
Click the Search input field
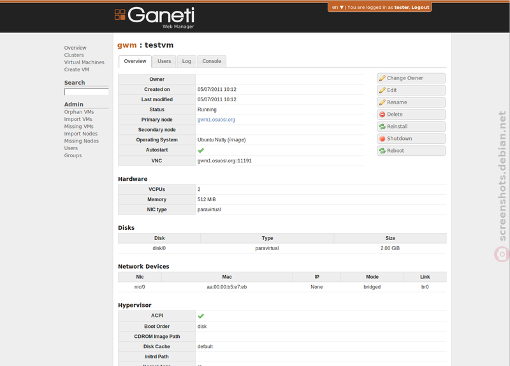click(87, 92)
